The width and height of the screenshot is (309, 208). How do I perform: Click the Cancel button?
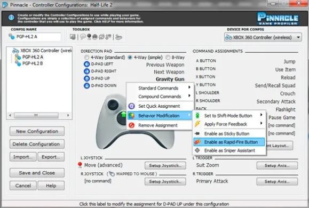point(23,186)
